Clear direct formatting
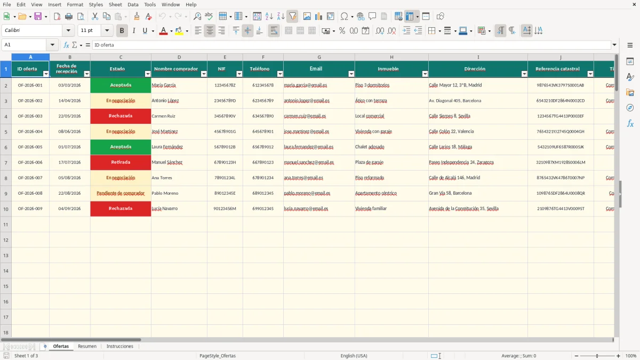The height and width of the screenshot is (360, 640). (x=148, y=17)
